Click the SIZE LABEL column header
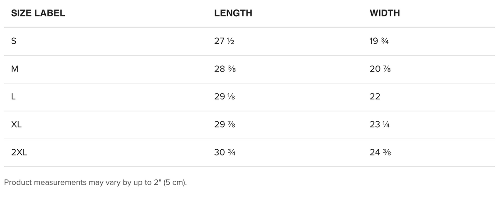The image size is (499, 200). [38, 13]
